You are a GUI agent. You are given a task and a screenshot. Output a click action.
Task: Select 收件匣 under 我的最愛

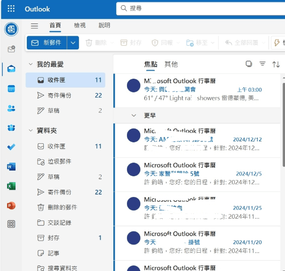click(65, 80)
